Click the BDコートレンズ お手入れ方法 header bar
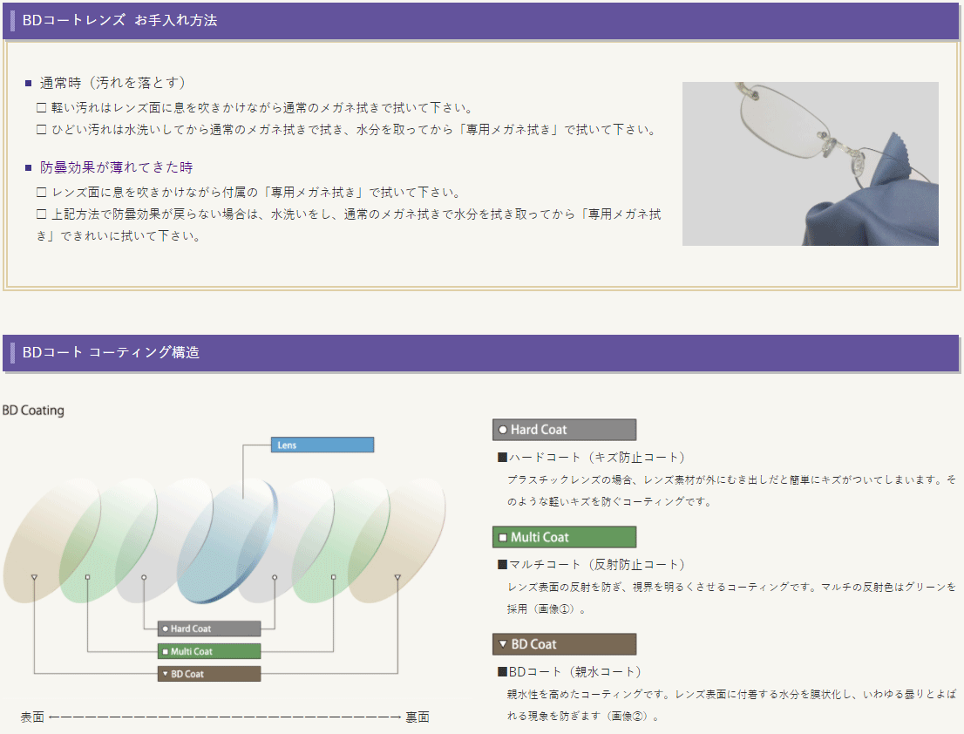Viewport: 964px width, 734px height. click(481, 20)
